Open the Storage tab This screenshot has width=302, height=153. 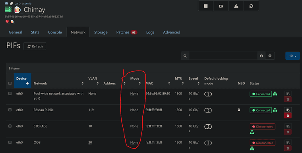point(101,32)
